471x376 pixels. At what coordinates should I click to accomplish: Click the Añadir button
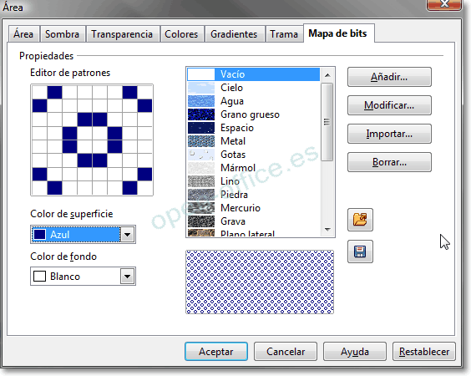coord(389,77)
